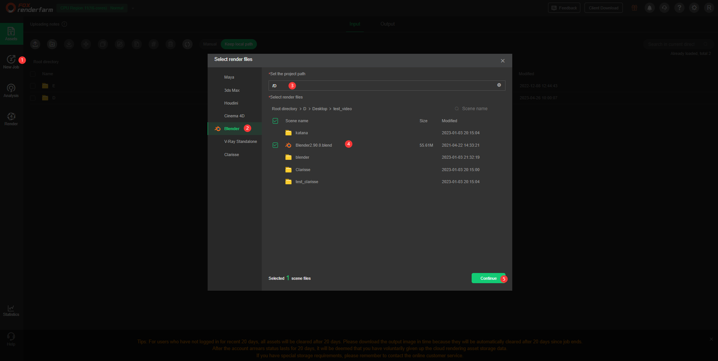The image size is (718, 361).
Task: Click the Continue button
Action: (x=489, y=278)
